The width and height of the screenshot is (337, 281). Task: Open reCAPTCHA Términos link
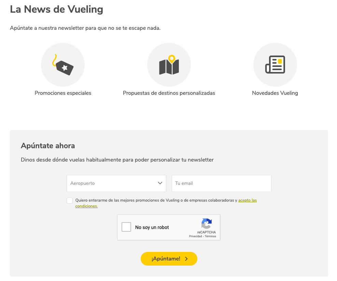[210, 236]
